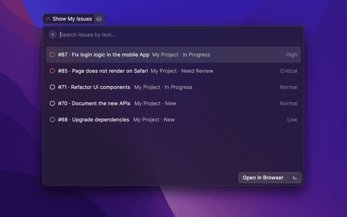The width and height of the screenshot is (347, 217).
Task: Open issue #70 Document the new APIs
Action: tap(94, 104)
